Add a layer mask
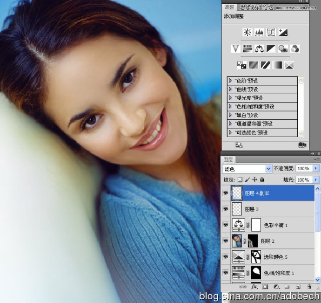 (265, 287)
